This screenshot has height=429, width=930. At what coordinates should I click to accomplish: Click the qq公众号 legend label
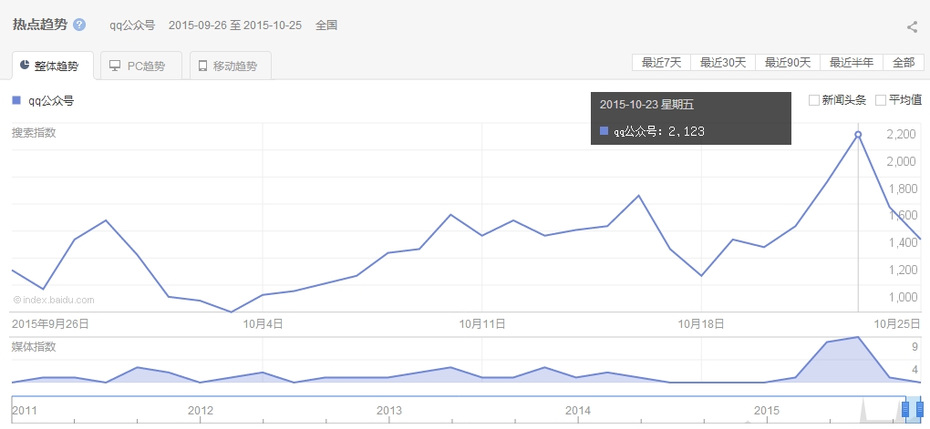[x=51, y=101]
